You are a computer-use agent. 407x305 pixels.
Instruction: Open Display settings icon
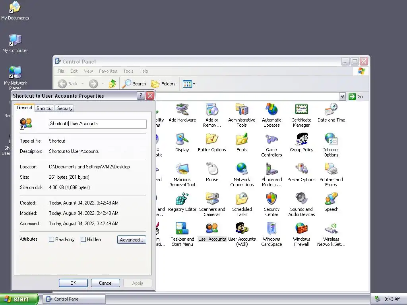point(182,143)
